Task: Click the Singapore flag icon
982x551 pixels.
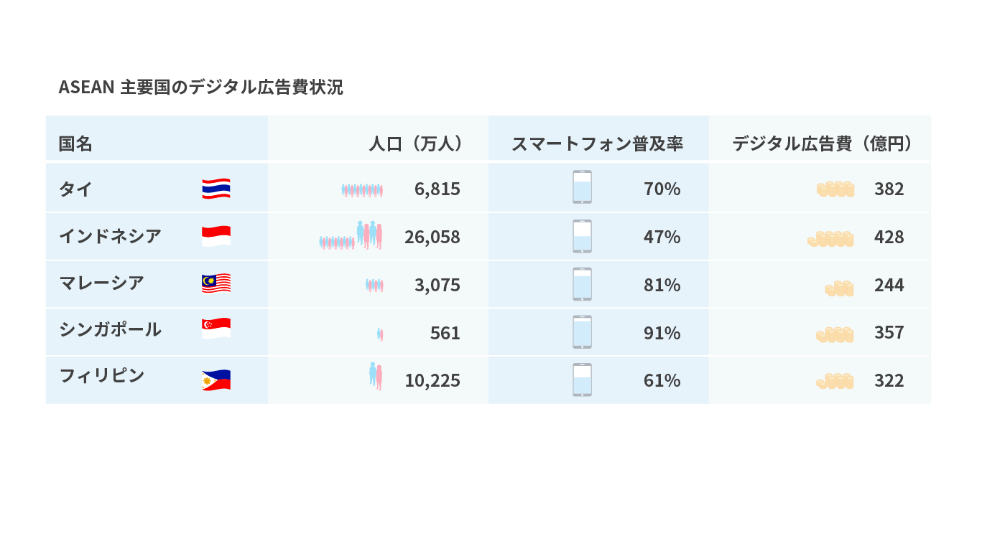Action: (x=216, y=329)
